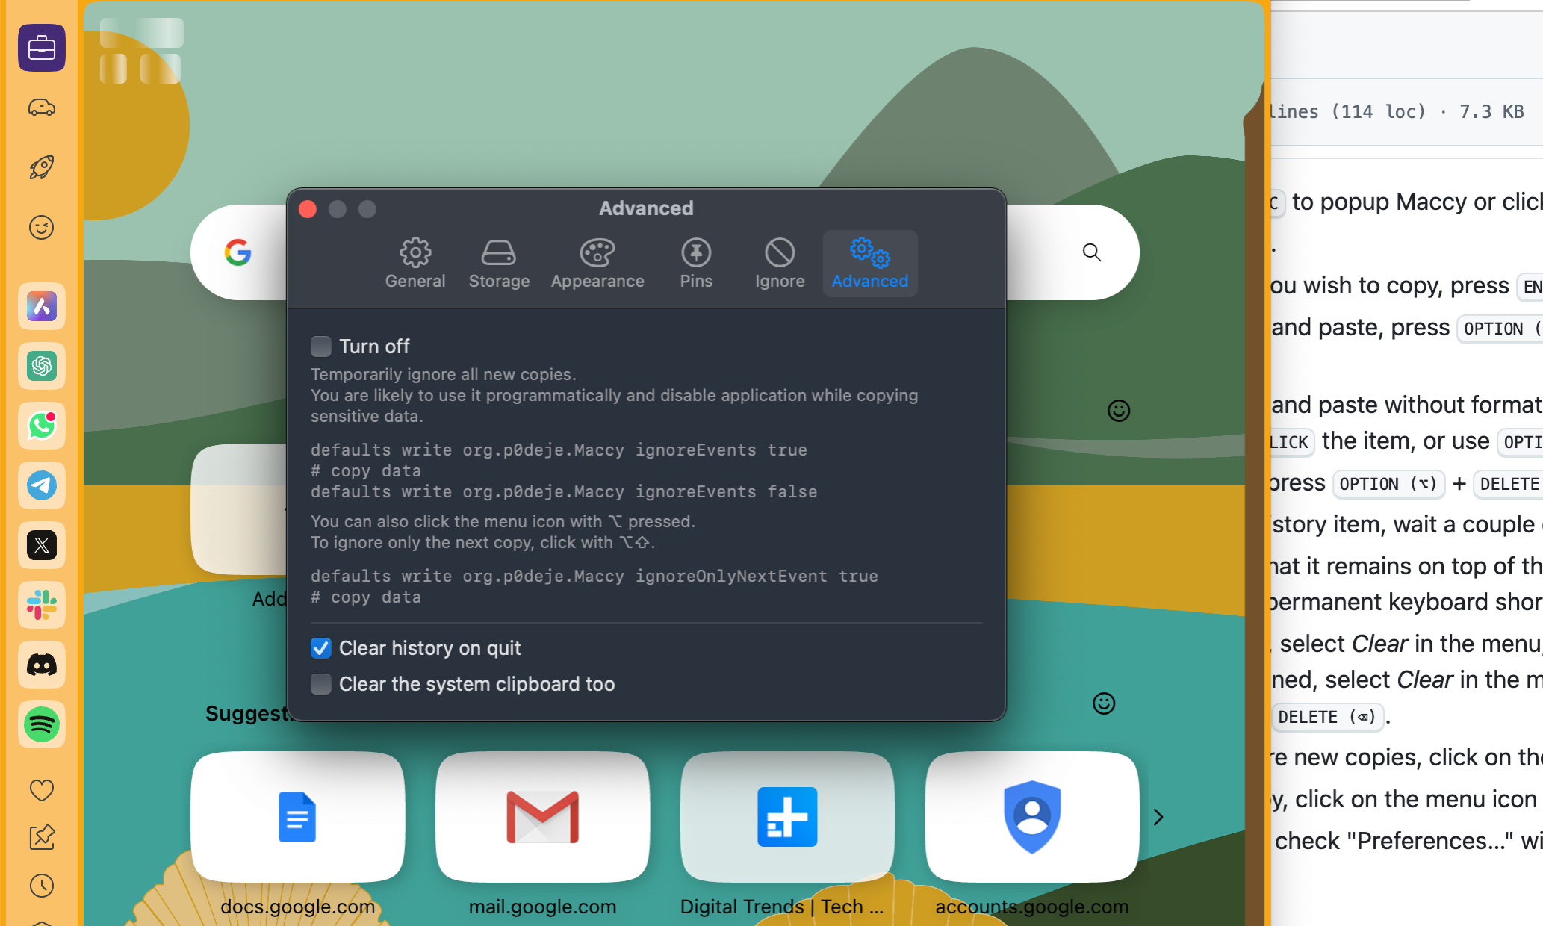Open Slack from the sidebar
Viewport: 1543px width, 926px height.
(x=41, y=605)
